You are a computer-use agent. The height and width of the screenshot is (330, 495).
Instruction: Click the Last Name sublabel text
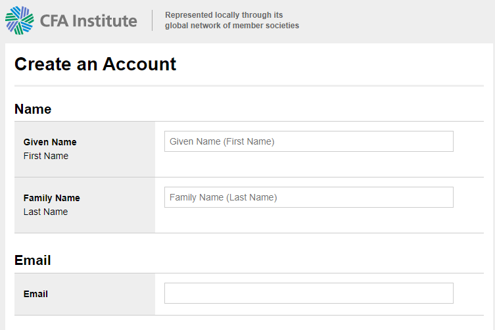coord(46,212)
